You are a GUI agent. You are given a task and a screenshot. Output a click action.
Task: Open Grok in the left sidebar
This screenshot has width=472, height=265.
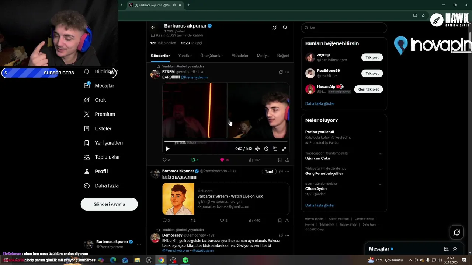tap(95, 100)
